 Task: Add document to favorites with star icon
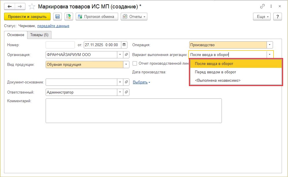pos(32,6)
